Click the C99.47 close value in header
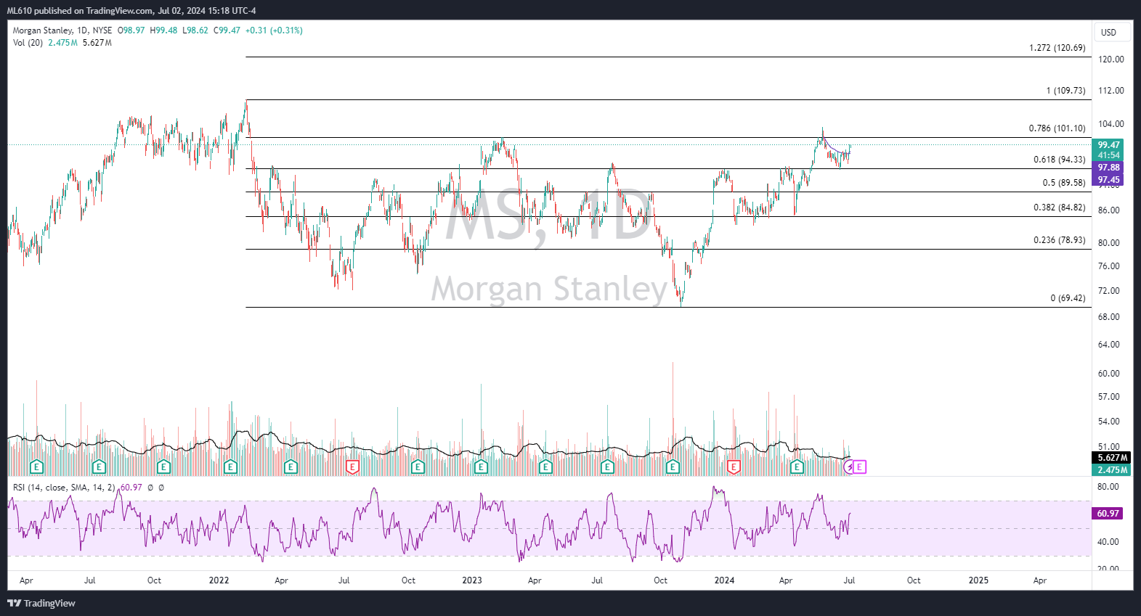1141x616 pixels. (x=227, y=30)
